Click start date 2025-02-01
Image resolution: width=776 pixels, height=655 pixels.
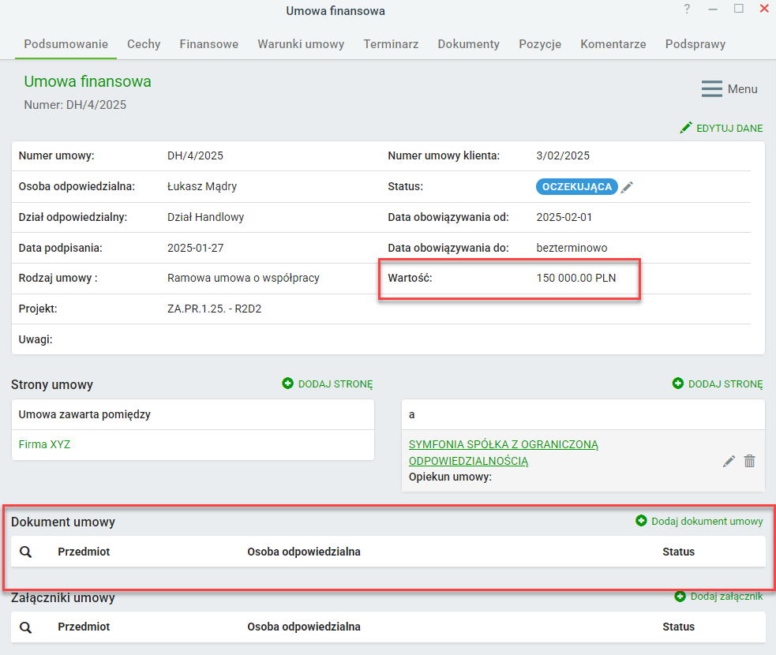coord(564,217)
